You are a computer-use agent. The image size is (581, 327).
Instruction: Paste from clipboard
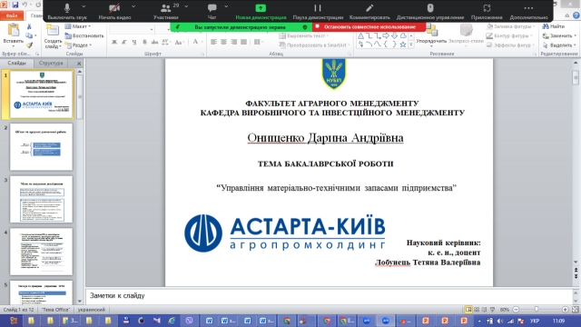[14, 34]
